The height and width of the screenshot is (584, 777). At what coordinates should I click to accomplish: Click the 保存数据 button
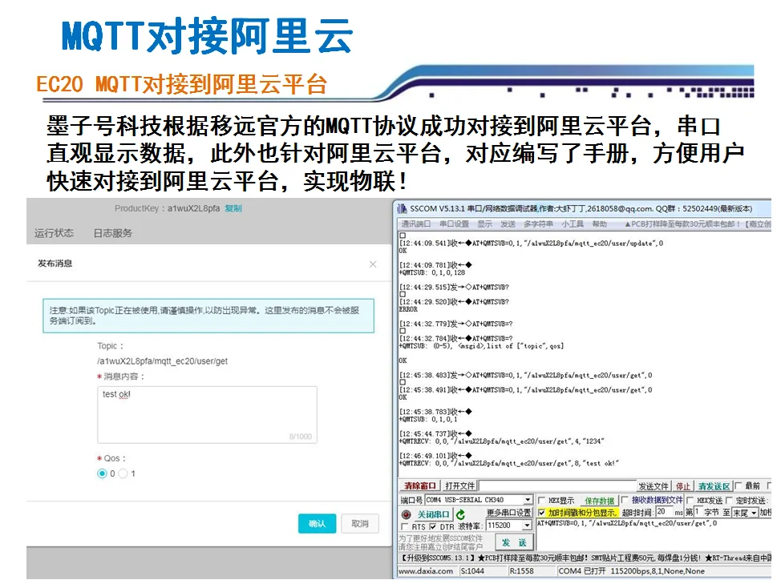(x=599, y=501)
